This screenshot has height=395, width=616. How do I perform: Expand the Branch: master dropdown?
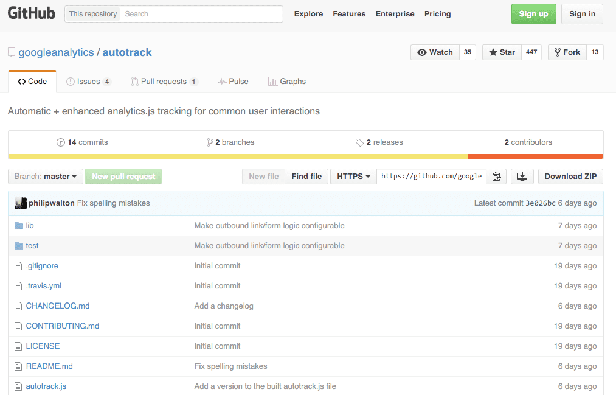[45, 176]
